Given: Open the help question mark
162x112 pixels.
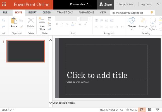Looking at the screenshot, I should (158, 4).
